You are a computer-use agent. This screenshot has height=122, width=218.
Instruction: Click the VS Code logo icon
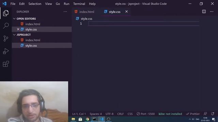(4, 4)
